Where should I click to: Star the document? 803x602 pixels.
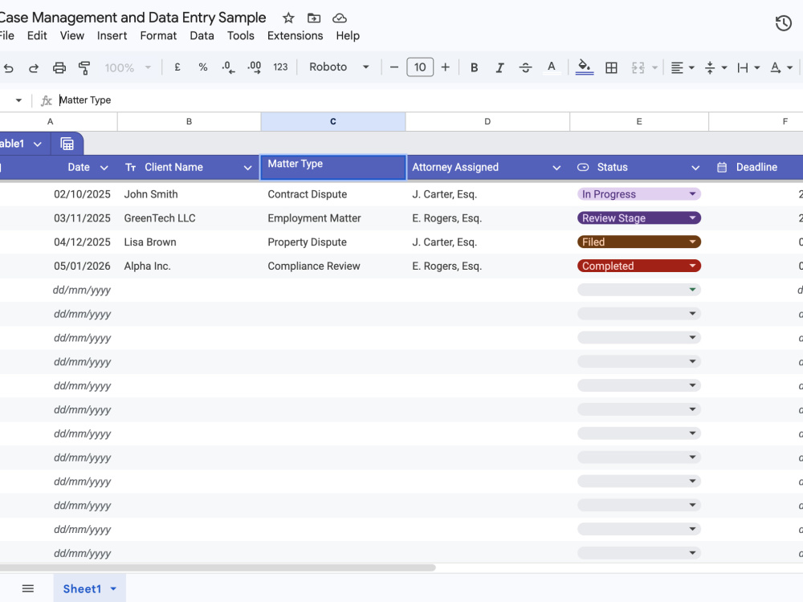(x=288, y=18)
